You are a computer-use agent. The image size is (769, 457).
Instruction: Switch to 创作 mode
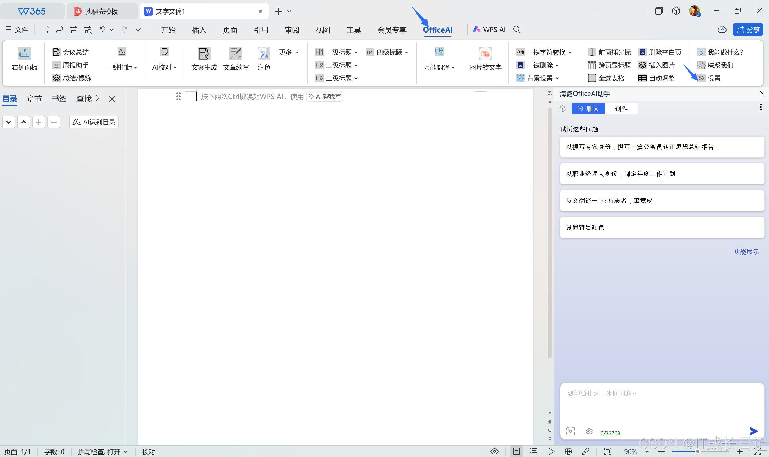621,109
